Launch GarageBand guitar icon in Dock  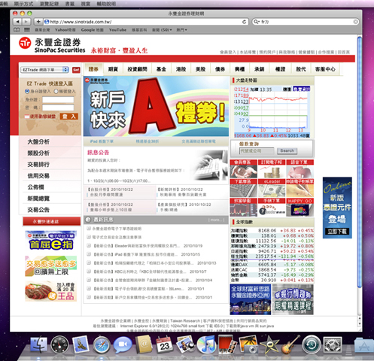coord(290,344)
